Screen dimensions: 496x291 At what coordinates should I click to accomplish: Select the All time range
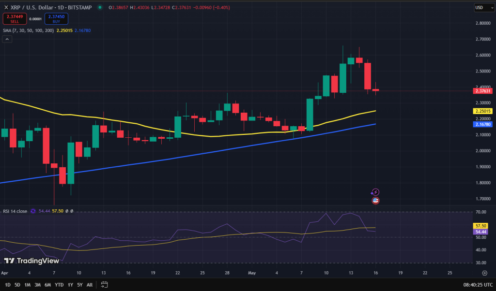(90, 285)
